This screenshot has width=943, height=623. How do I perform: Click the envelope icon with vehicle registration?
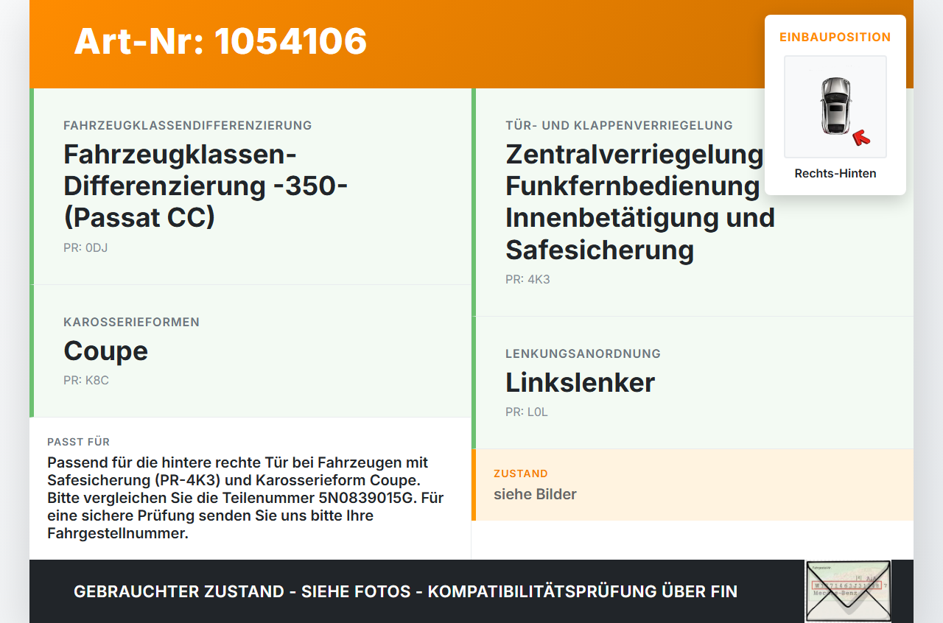point(848,591)
